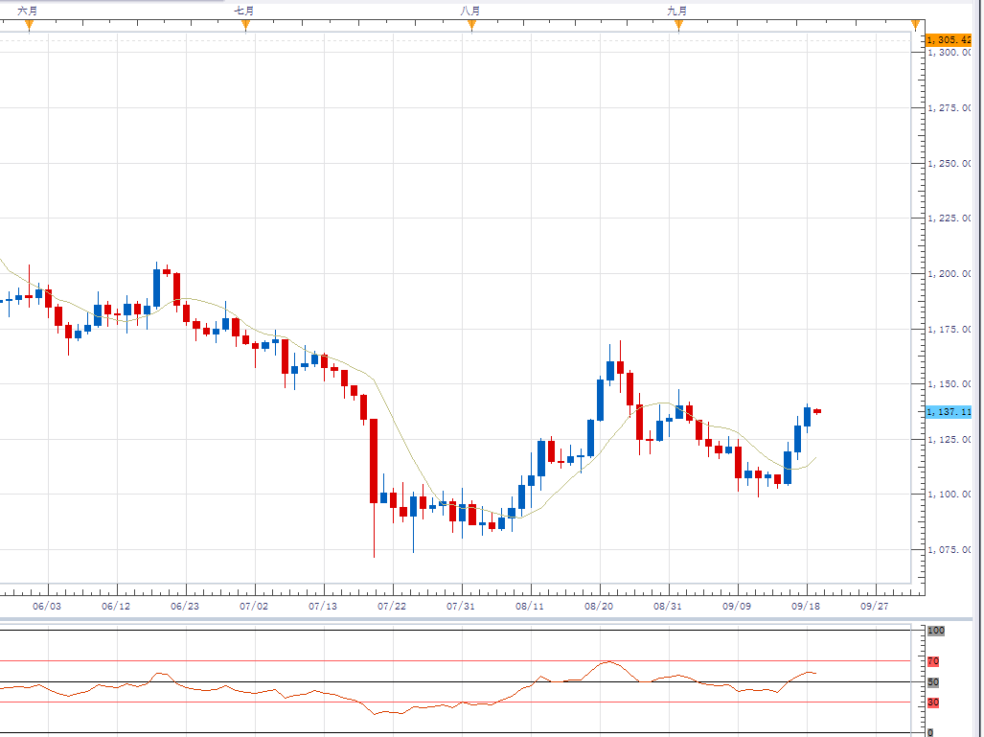Click the 09/18 date label on time axis
984x737 pixels.
[x=807, y=607]
